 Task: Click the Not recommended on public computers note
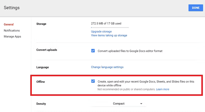tap(126, 89)
